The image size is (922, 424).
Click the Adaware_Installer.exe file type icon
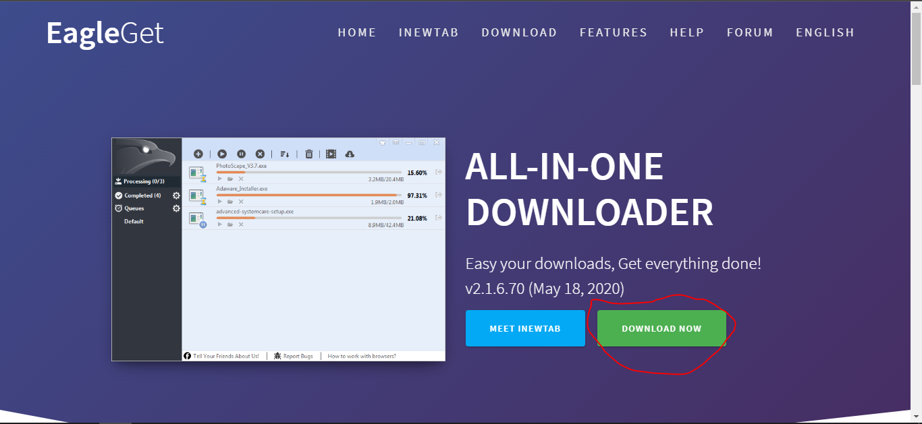197,197
